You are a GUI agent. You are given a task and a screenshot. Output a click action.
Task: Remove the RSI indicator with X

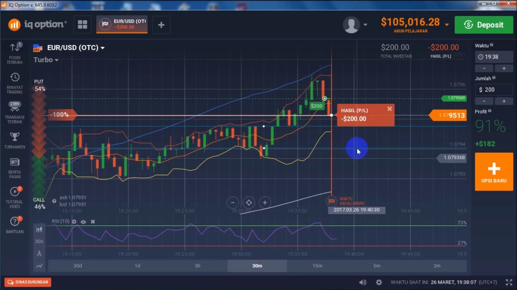92,222
